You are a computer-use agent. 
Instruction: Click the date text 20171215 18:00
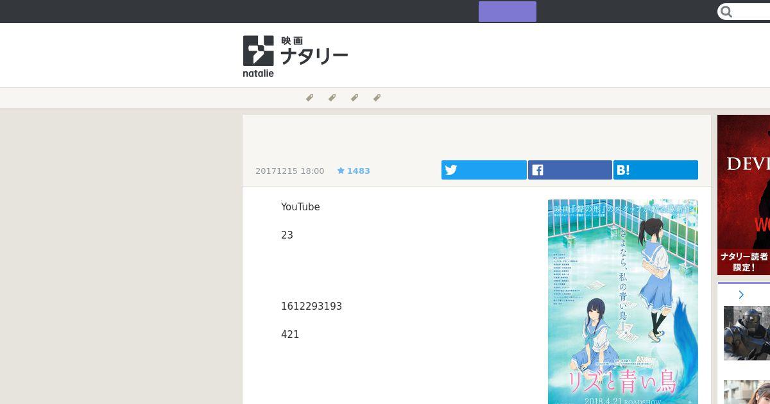290,171
